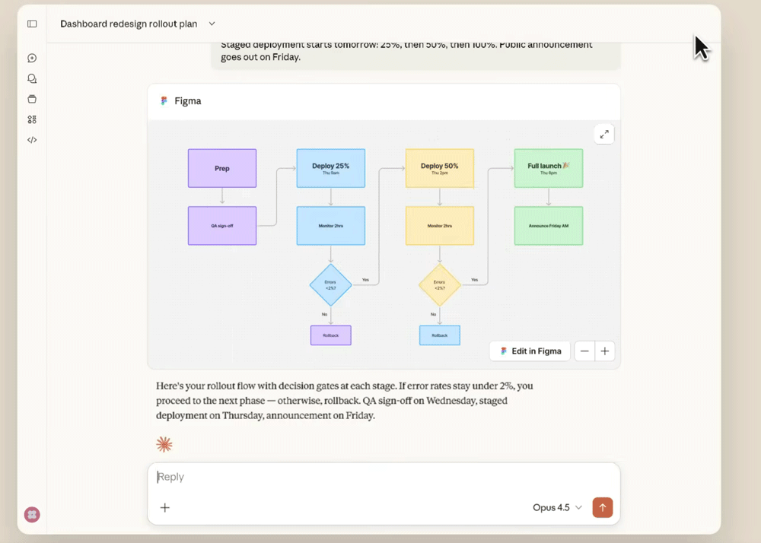
Task: Start a new chat from sidebar
Action: 32,58
